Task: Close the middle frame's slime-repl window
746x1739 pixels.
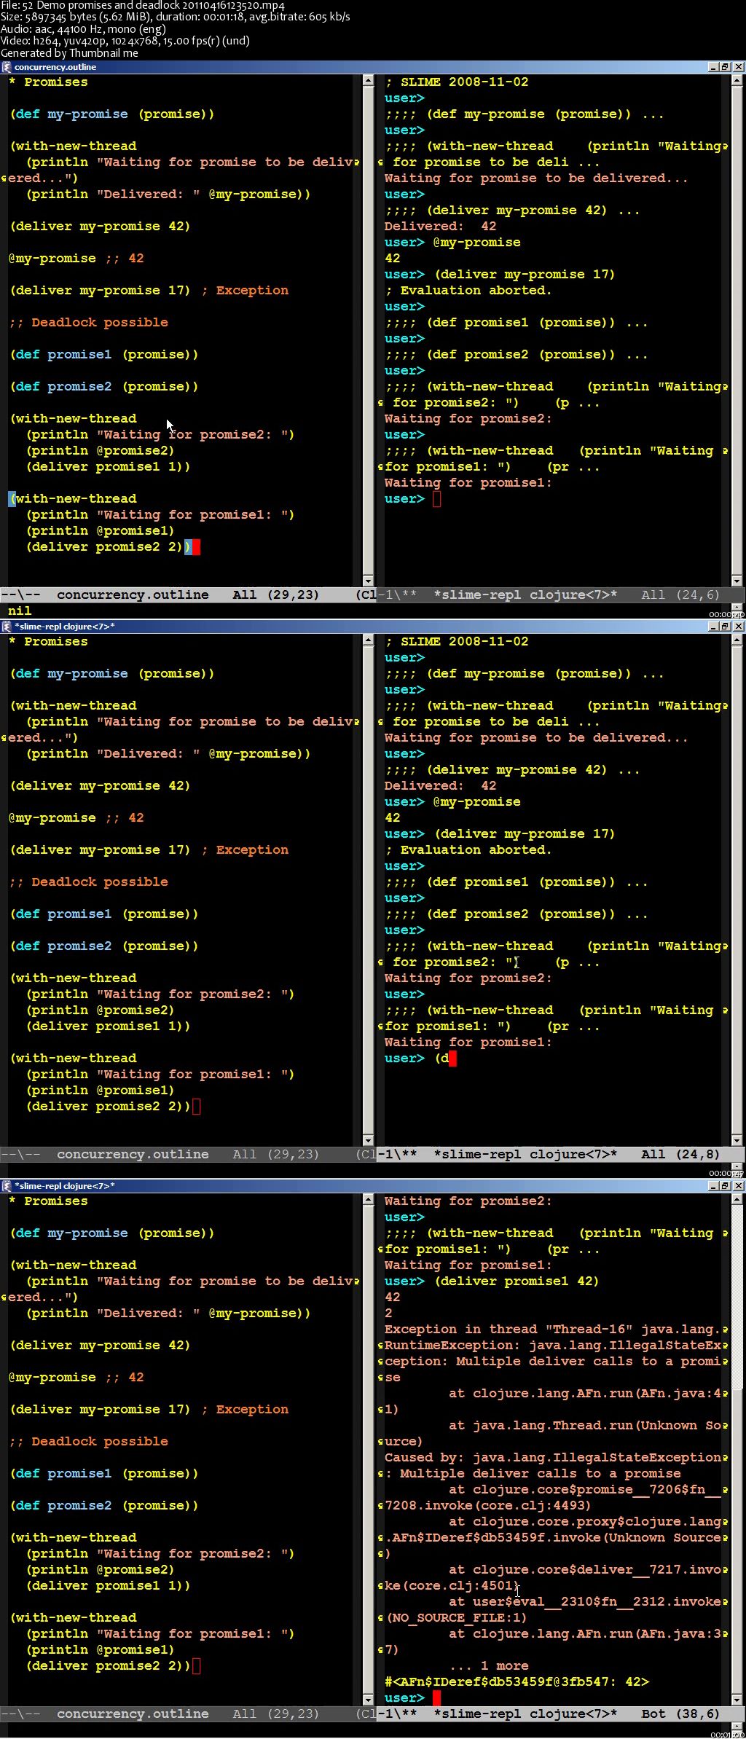Action: [738, 627]
